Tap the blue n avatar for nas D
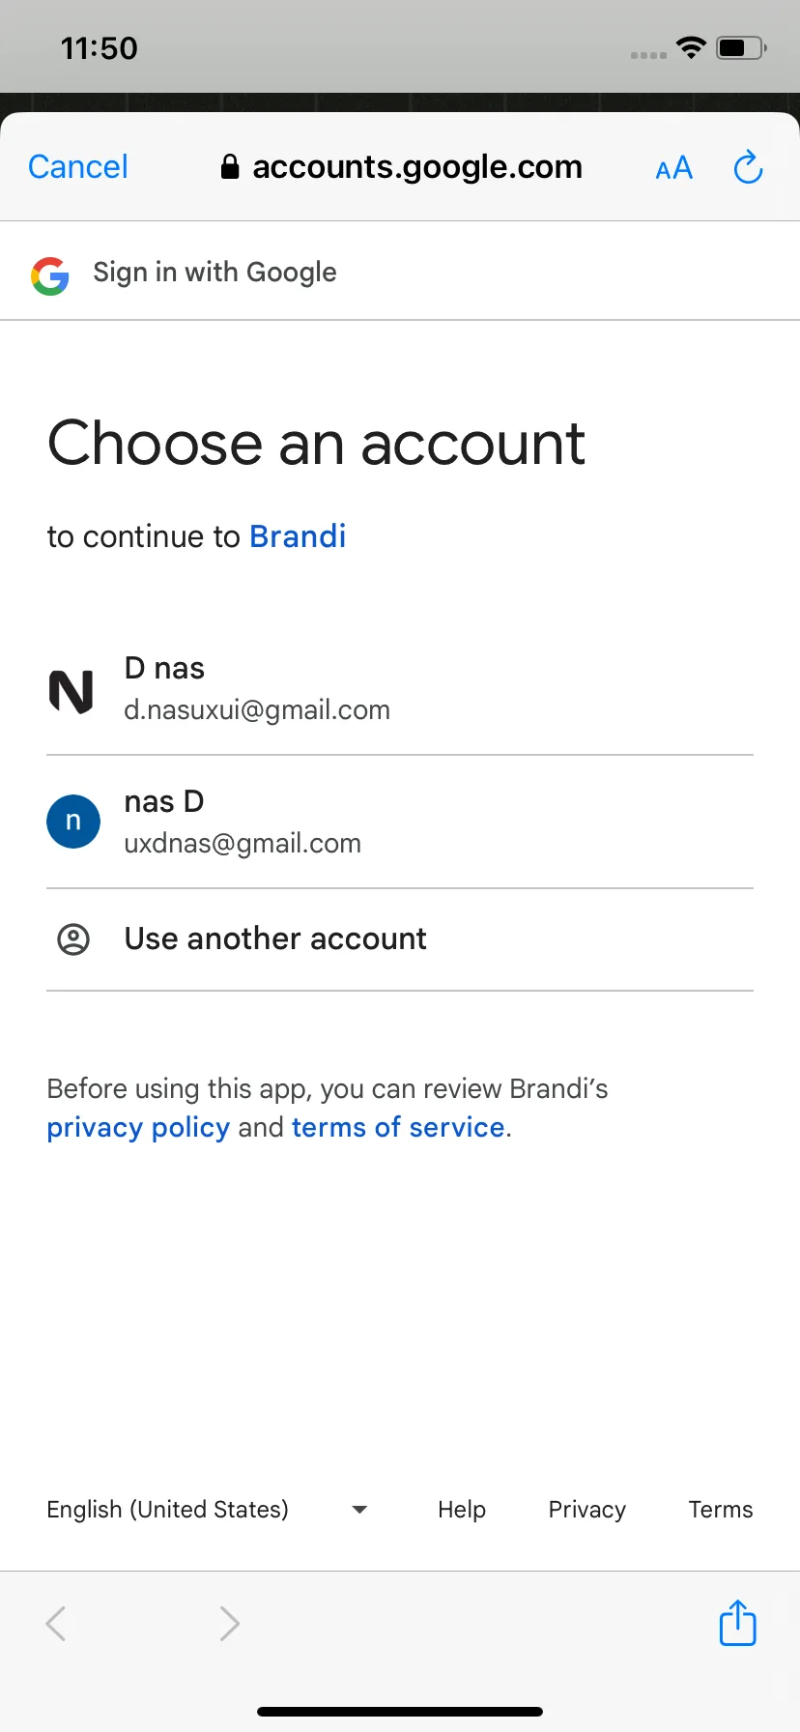This screenshot has height=1732, width=800. [x=73, y=822]
